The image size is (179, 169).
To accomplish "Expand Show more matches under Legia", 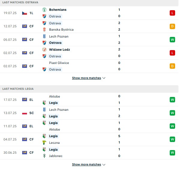I will click(86, 164).
